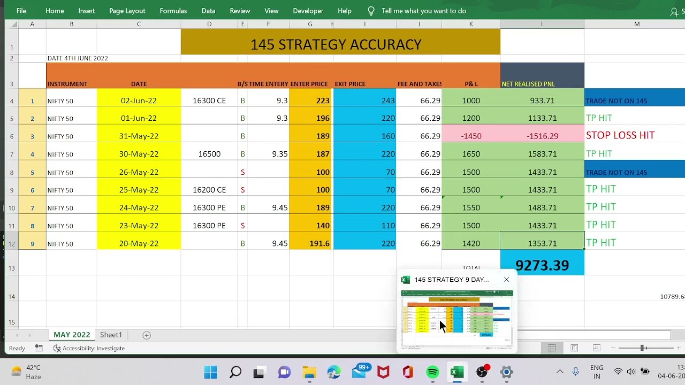Click the zoom out minus button
The height and width of the screenshot is (385, 685).
point(614,348)
